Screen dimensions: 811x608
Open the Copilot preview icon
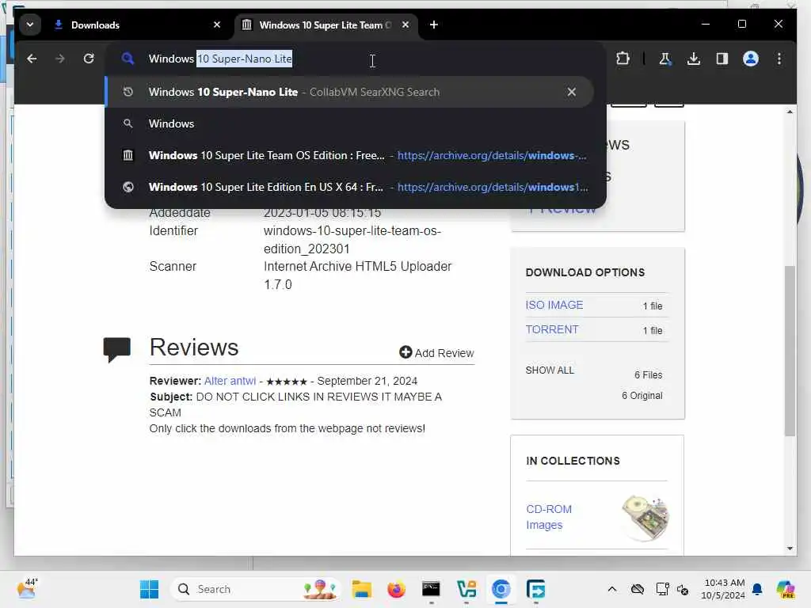point(786,589)
